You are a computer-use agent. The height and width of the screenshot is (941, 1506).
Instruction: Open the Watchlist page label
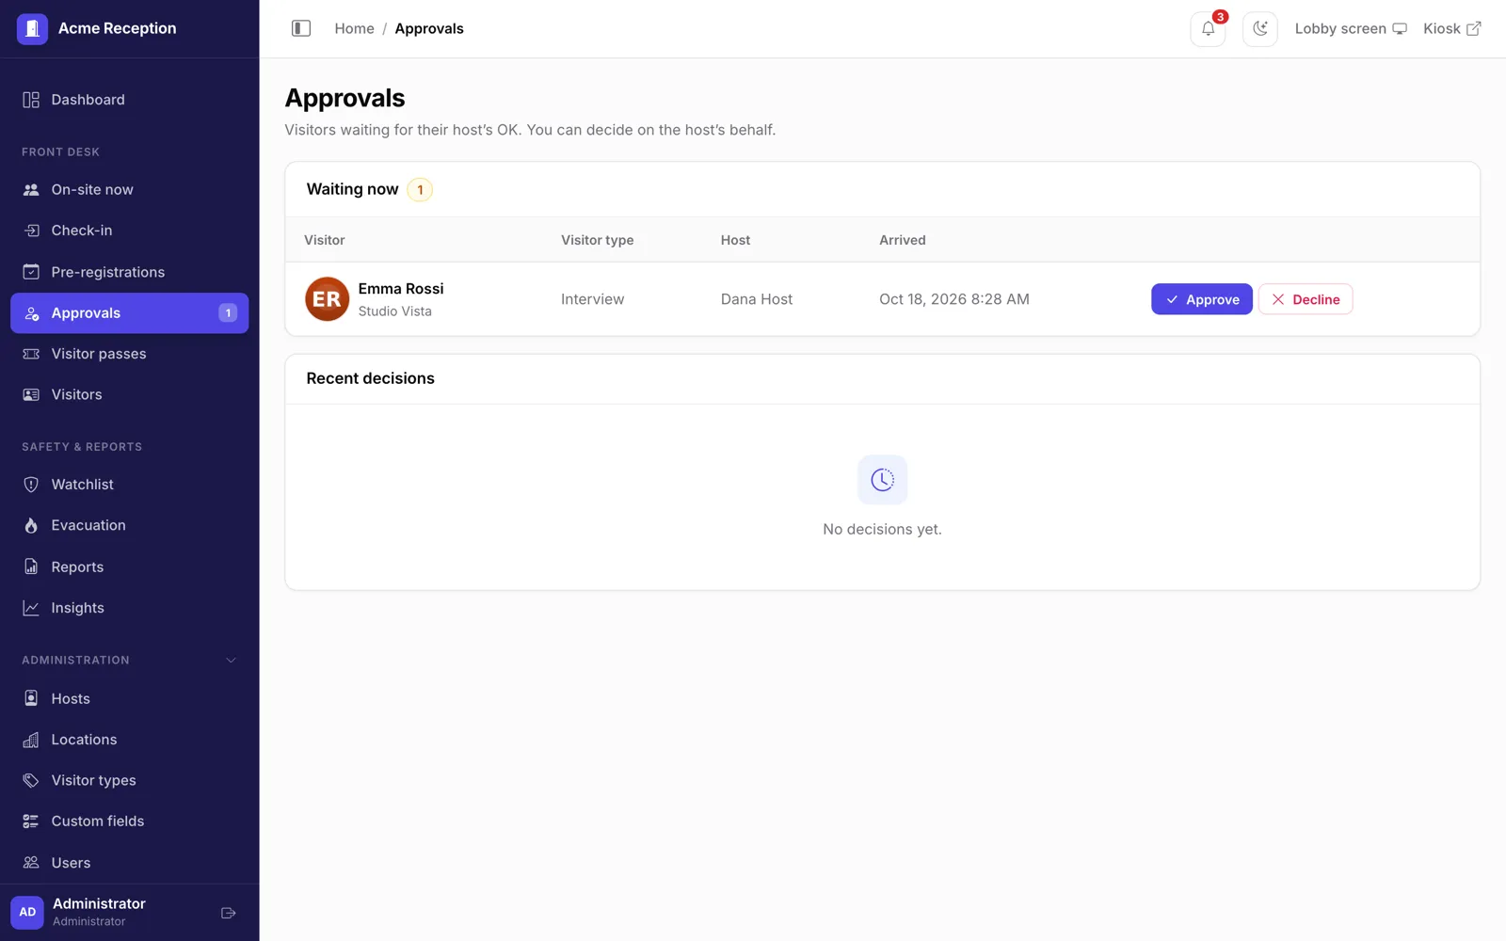pyautogui.click(x=82, y=485)
